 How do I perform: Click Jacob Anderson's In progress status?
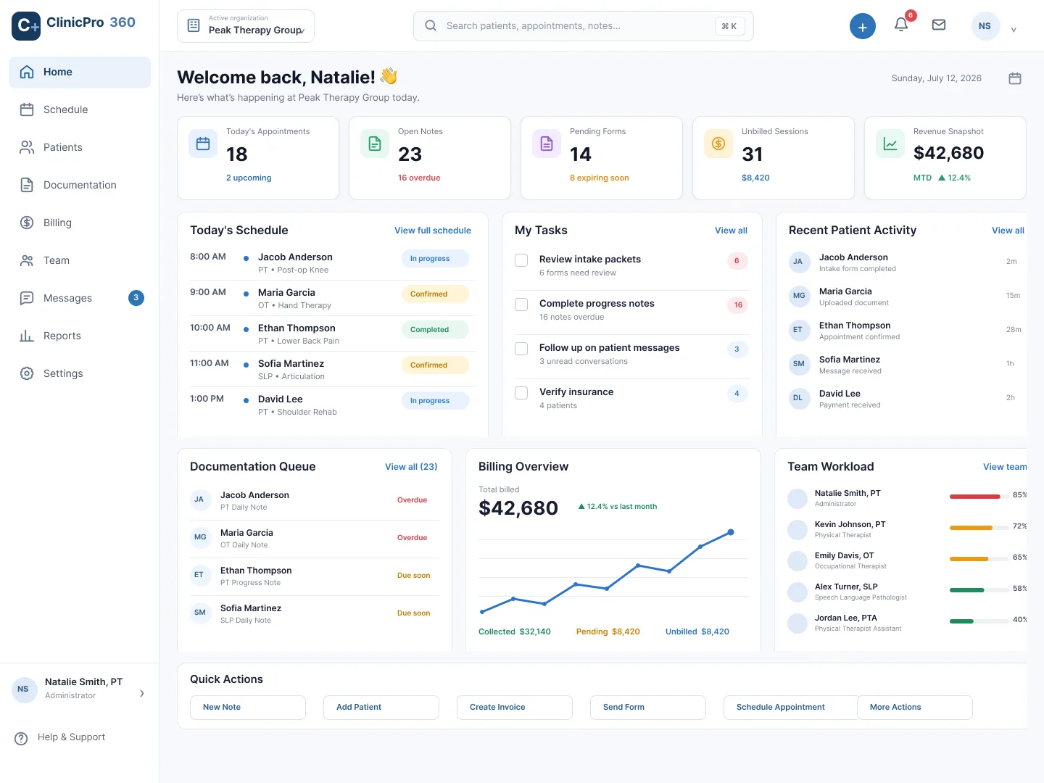click(x=435, y=259)
